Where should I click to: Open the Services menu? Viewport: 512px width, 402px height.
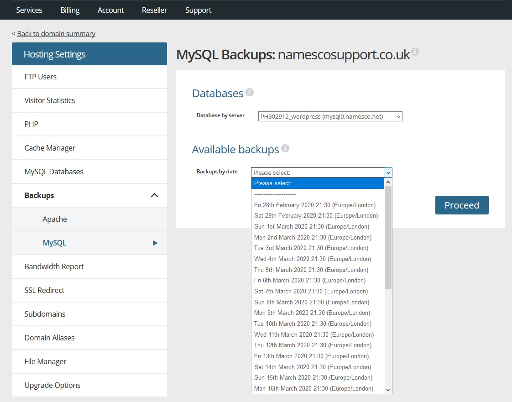pos(29,10)
